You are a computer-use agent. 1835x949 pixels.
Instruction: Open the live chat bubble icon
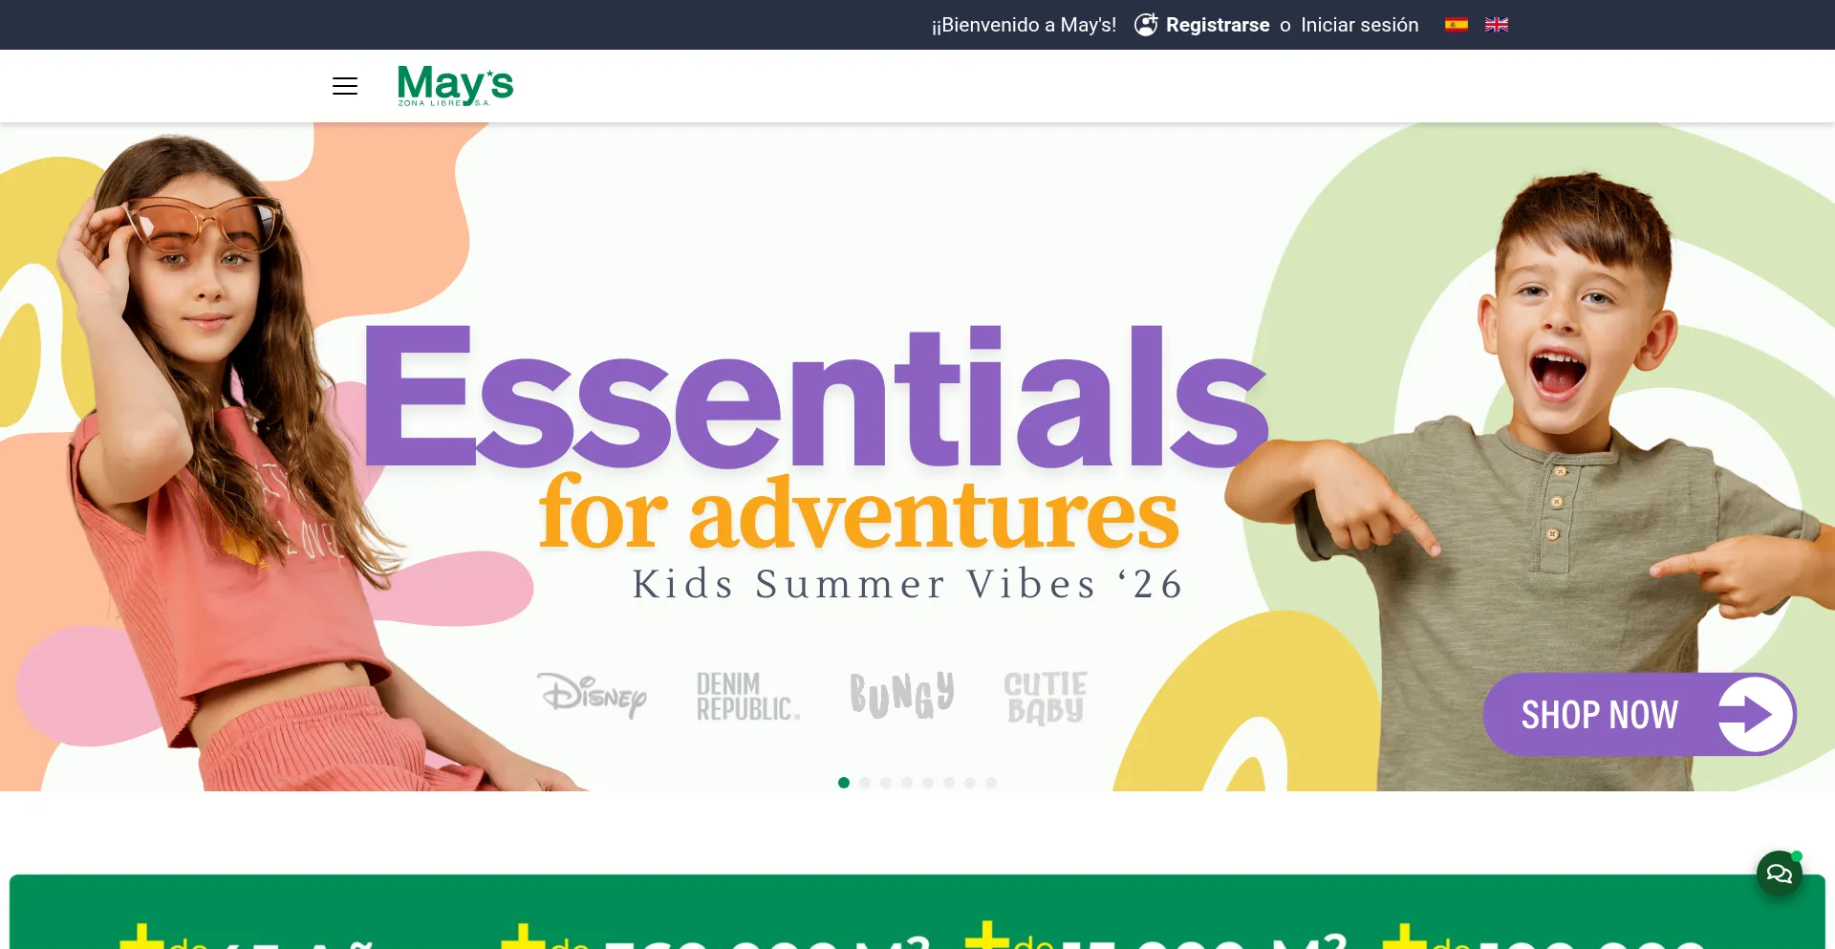[x=1779, y=874]
